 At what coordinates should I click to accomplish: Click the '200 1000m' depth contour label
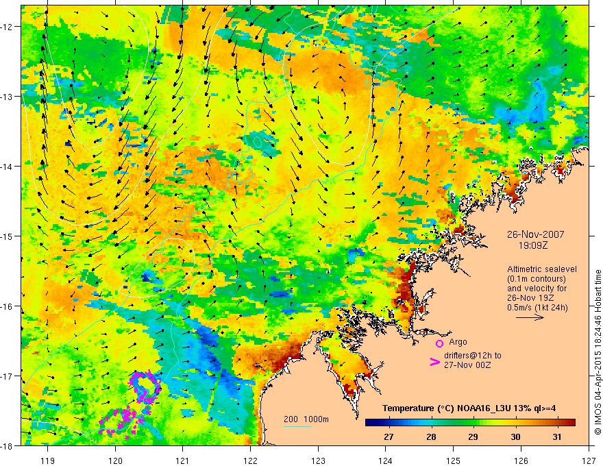[x=306, y=419]
